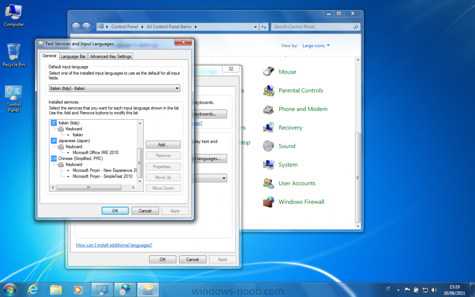Click the Action Center flag tray icon

(x=407, y=290)
